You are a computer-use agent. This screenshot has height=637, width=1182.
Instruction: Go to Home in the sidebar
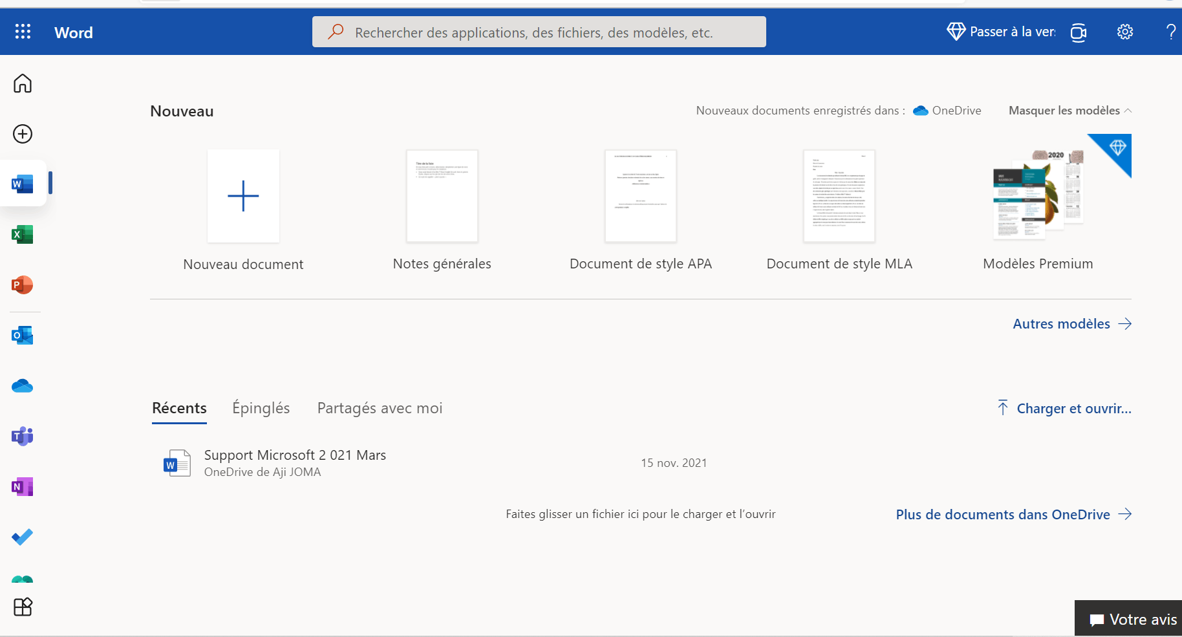23,83
